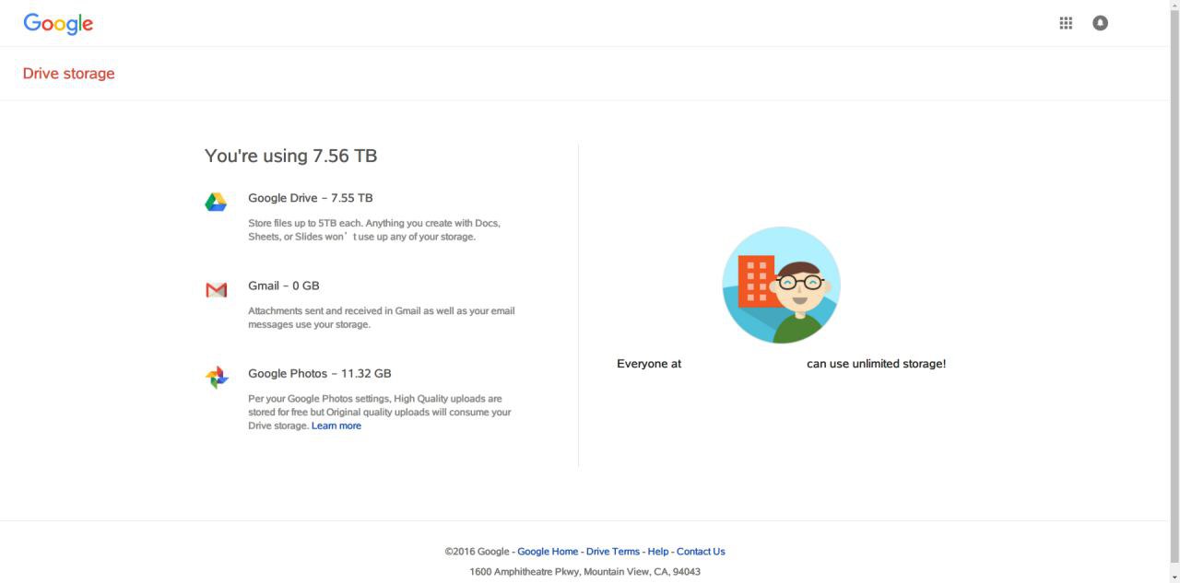This screenshot has width=1180, height=583.
Task: Select the "You're using 7.56 TB" heading
Action: (x=291, y=156)
